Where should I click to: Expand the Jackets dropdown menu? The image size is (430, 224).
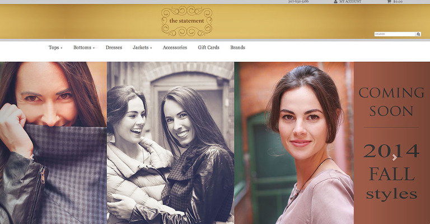[x=142, y=48]
